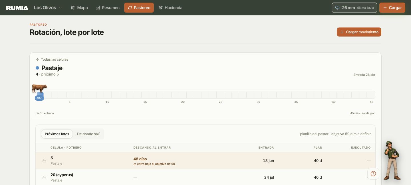Viewport: 411px width, 185px height.
Task: Click the plus icon in Cargar movimiento
Action: (342, 32)
